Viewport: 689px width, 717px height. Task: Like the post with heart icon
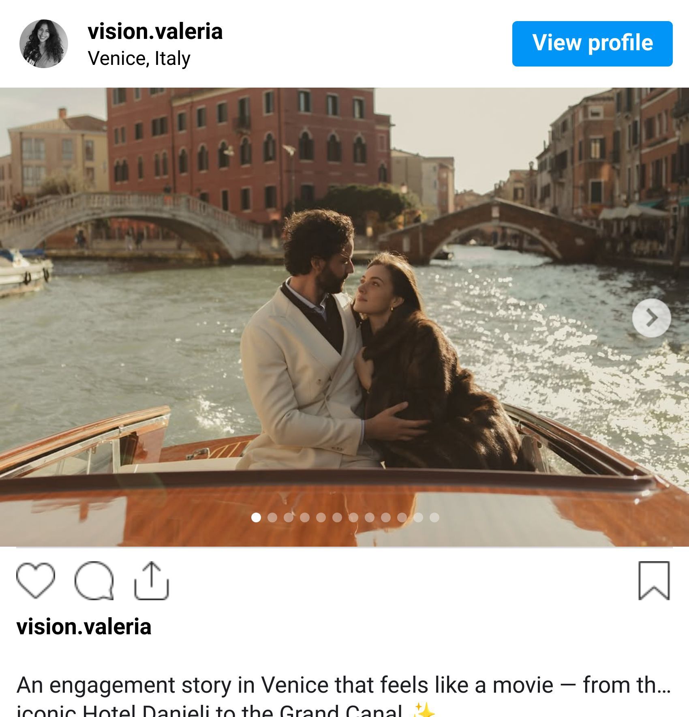pyautogui.click(x=36, y=580)
